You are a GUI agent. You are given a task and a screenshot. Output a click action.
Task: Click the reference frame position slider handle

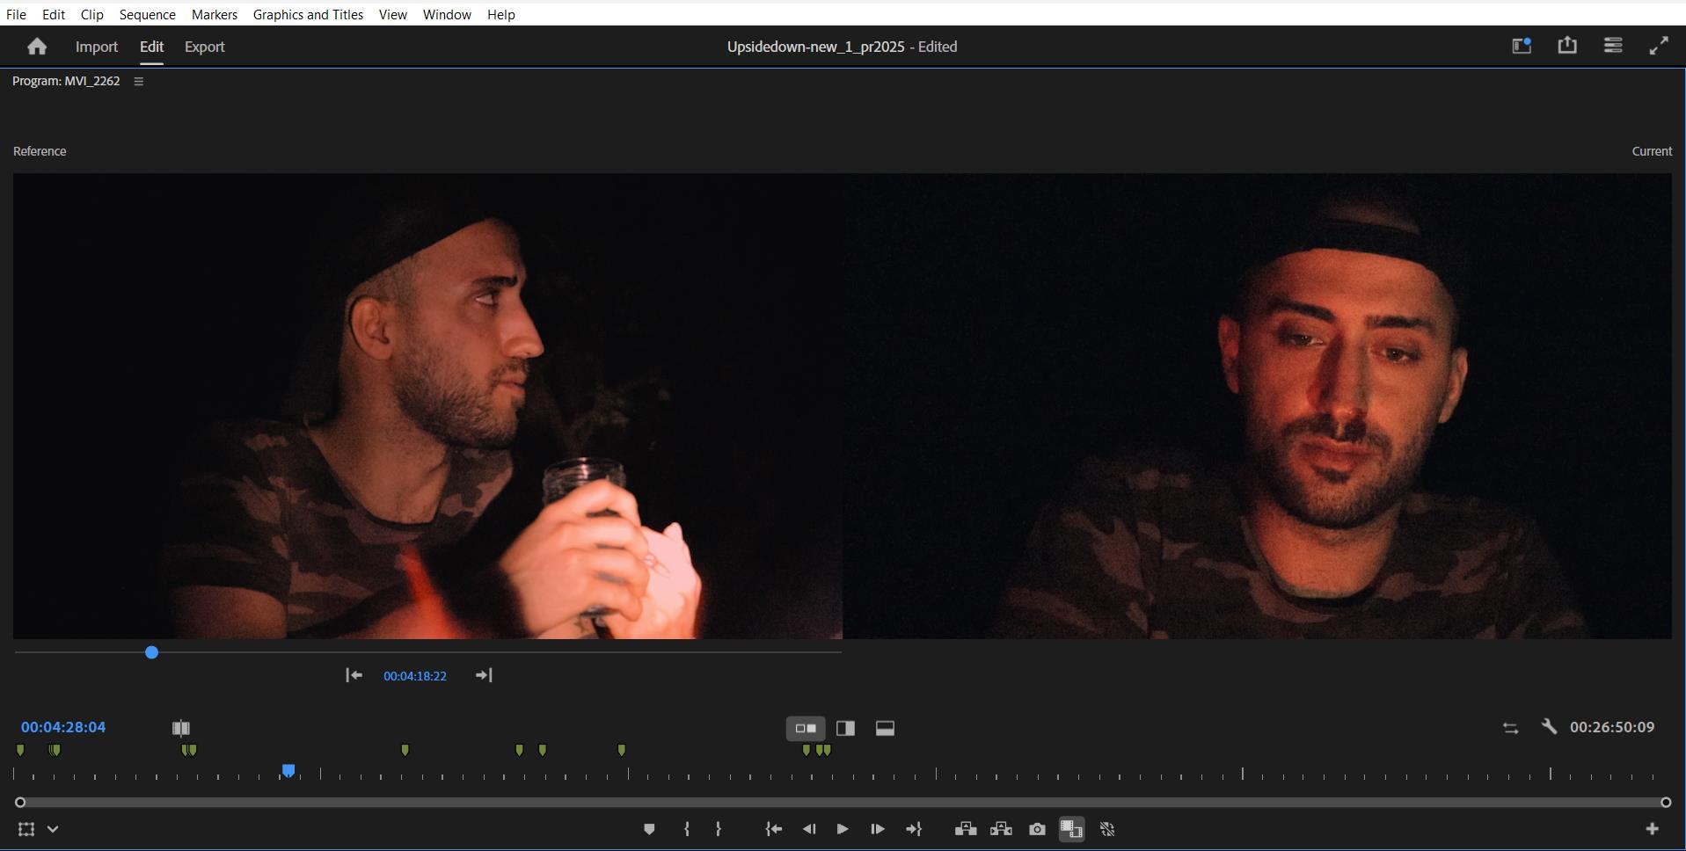point(152,652)
